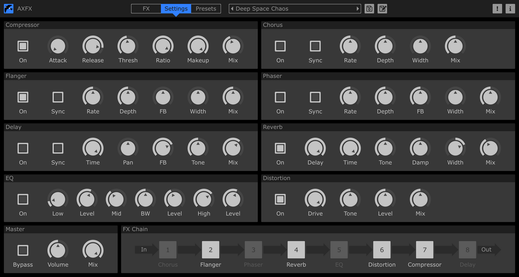
Task: Toggle the Compressor On switch
Action: coord(23,46)
